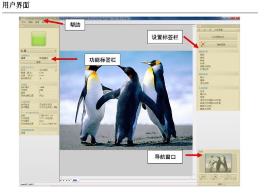Click the red X delete image icon
Image resolution: width=258 pixels, height=187 pixels.
(203, 44)
